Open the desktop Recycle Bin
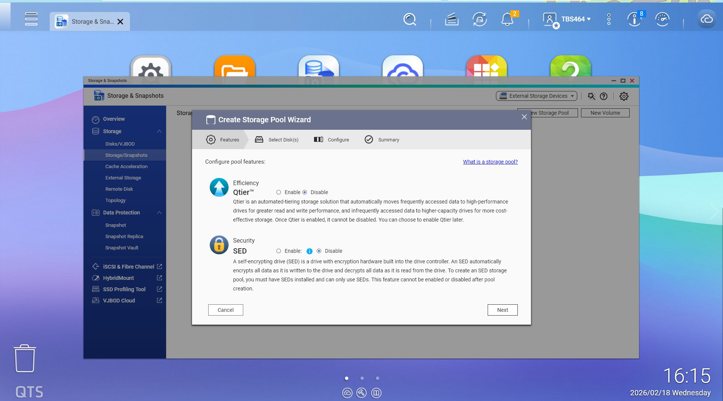The image size is (723, 401). (25, 358)
